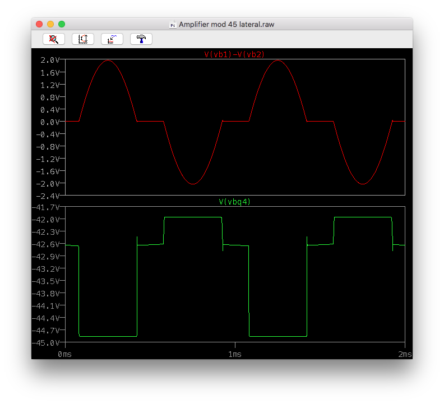Click the 1.2V vertical axis label
The width and height of the screenshot is (444, 404).
click(x=50, y=85)
